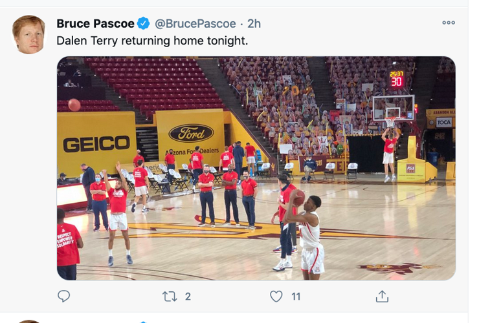Like the tweet with heart icon
The image size is (479, 323).
click(276, 297)
